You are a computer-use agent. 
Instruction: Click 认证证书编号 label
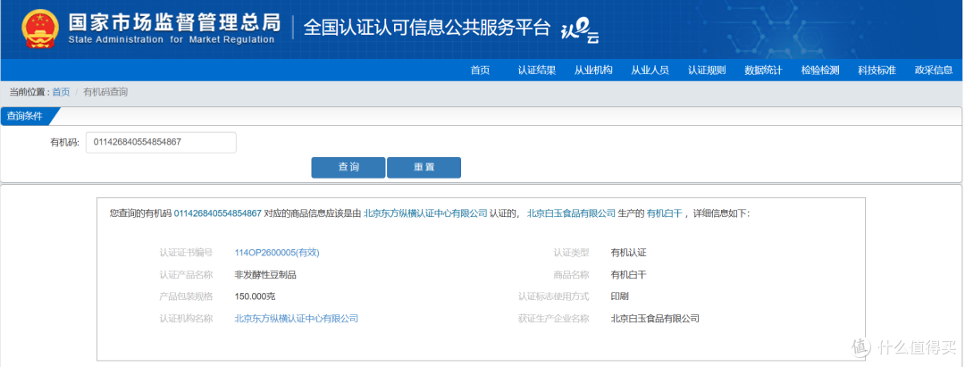[x=186, y=253]
